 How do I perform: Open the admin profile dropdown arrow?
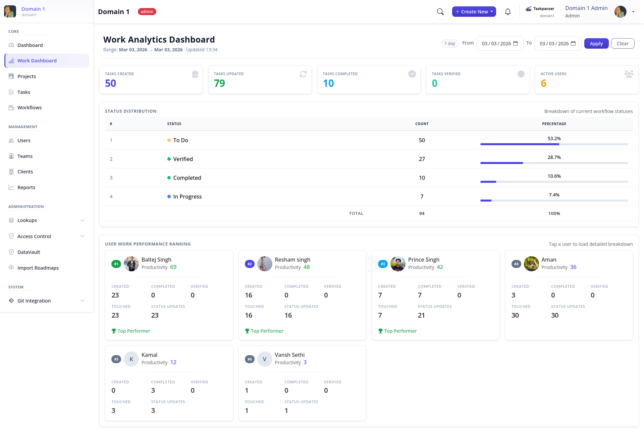click(x=633, y=12)
